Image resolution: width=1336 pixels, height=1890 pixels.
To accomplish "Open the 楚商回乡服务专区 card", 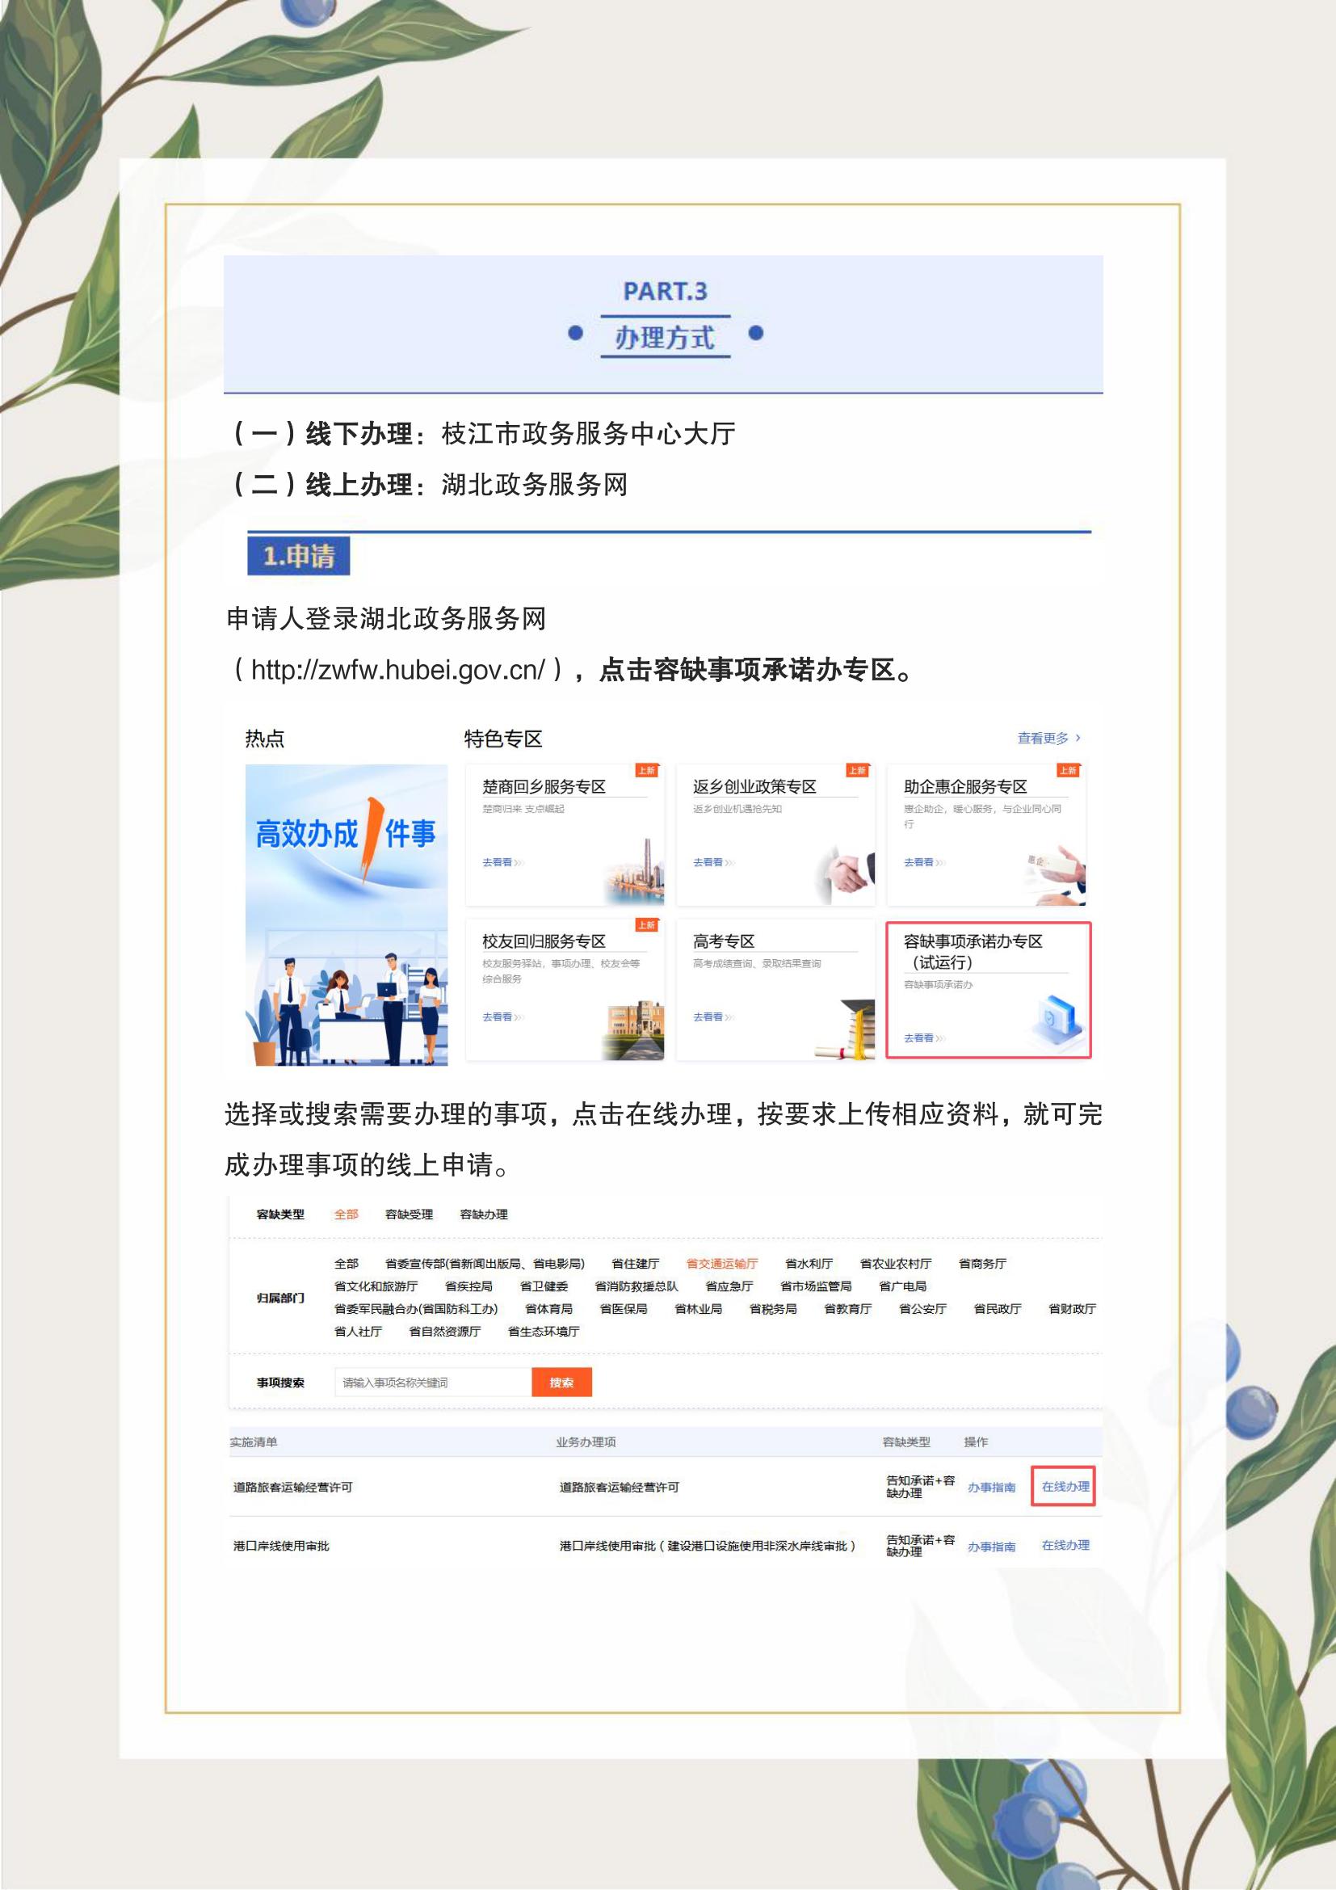I will (x=565, y=835).
